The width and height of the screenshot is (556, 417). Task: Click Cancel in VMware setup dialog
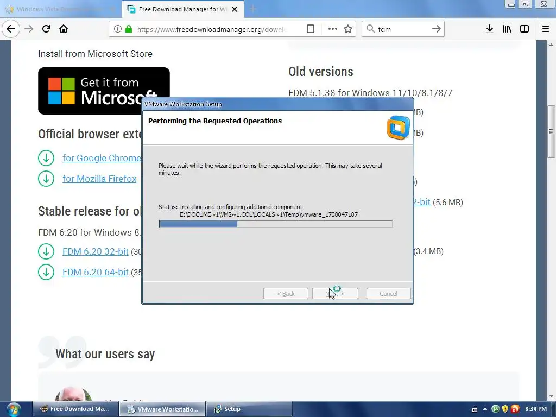pos(389,294)
